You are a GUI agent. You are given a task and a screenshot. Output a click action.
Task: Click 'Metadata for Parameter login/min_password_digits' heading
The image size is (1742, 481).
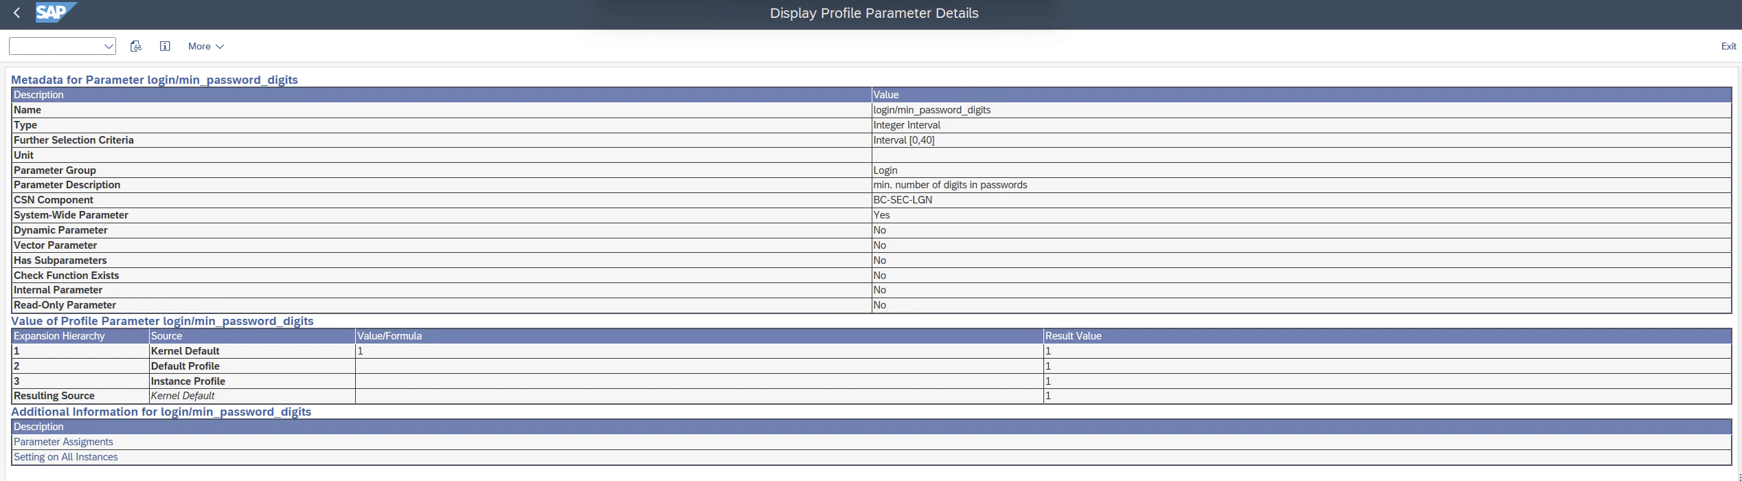(x=155, y=80)
